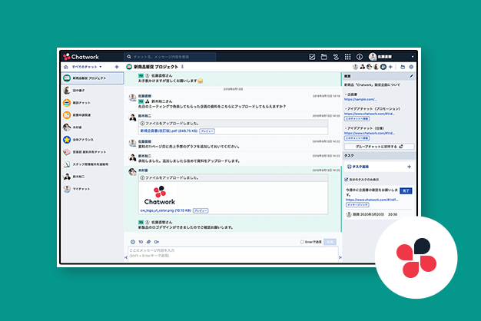Open the emoticon picker icon
Image resolution: width=481 pixels, height=321 pixels.
point(133,242)
